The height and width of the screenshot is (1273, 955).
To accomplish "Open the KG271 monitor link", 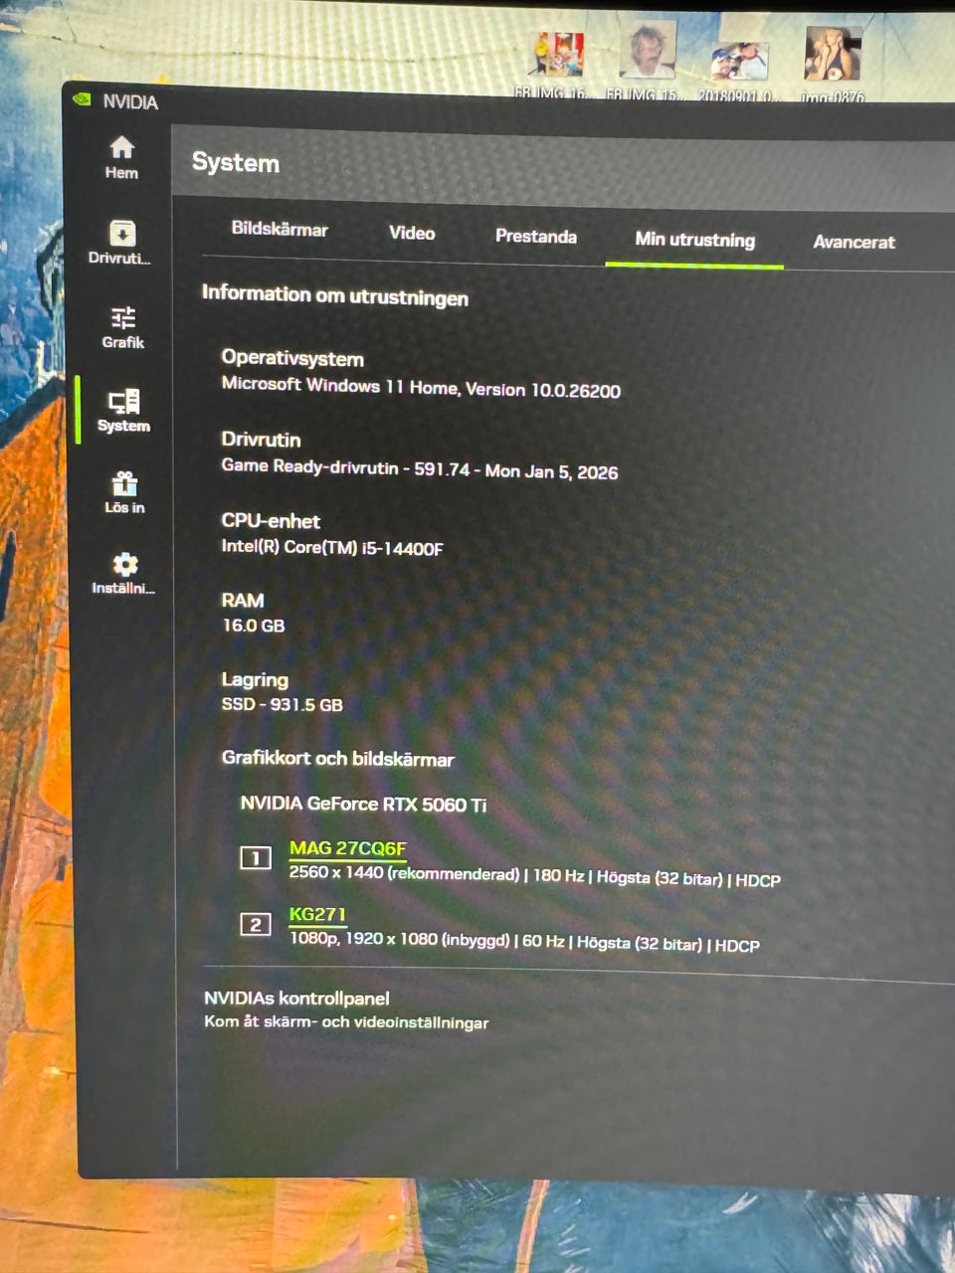I will coord(317,914).
